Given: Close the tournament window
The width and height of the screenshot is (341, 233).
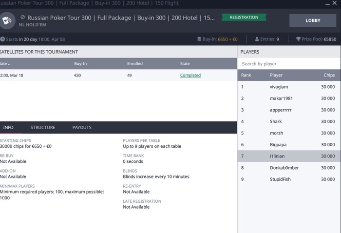Looking at the screenshot, I should coord(335,3).
